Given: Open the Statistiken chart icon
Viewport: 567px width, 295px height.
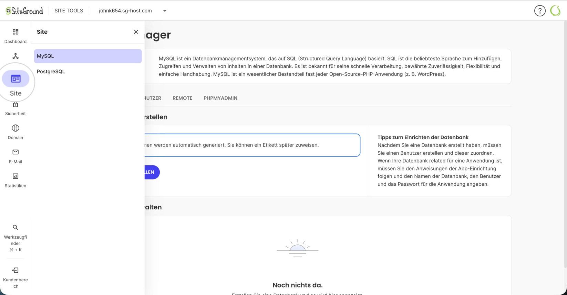Looking at the screenshot, I should 16,176.
